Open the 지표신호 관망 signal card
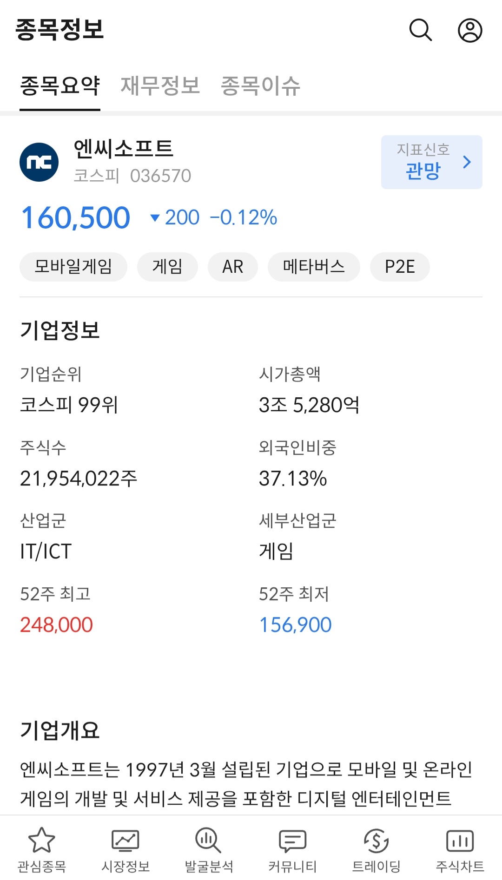The height and width of the screenshot is (880, 502). click(423, 162)
